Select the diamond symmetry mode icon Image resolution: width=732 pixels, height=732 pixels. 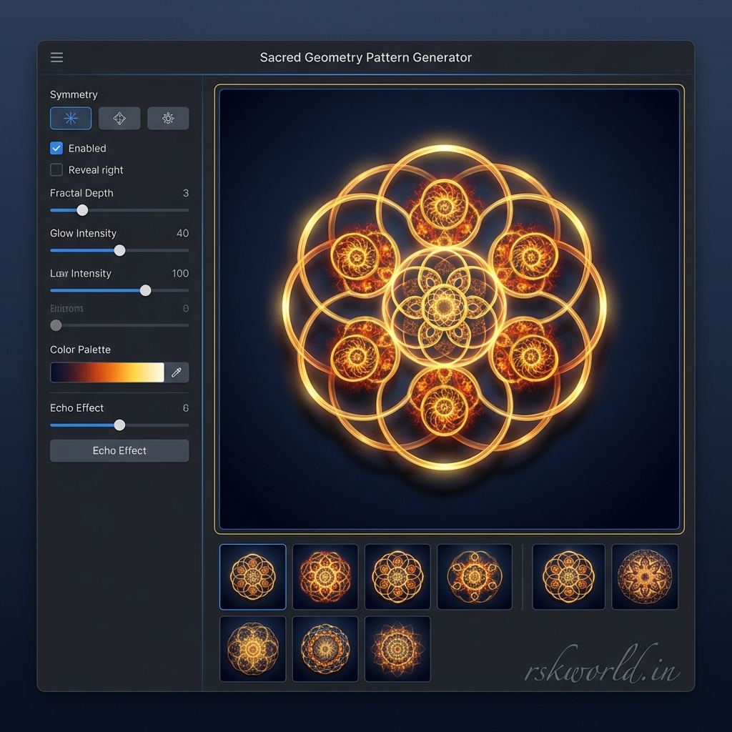119,118
